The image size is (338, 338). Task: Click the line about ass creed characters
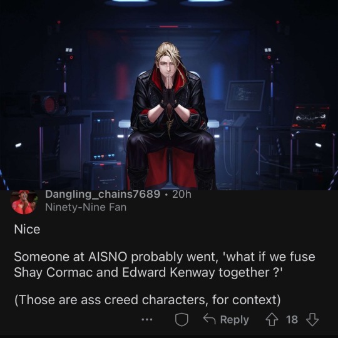[x=148, y=300]
